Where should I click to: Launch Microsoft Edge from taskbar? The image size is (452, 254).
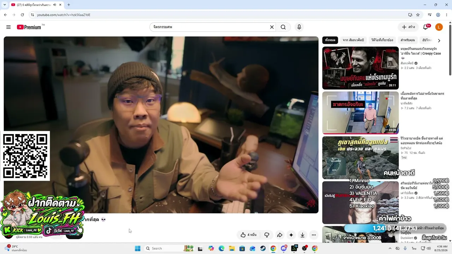(221, 248)
